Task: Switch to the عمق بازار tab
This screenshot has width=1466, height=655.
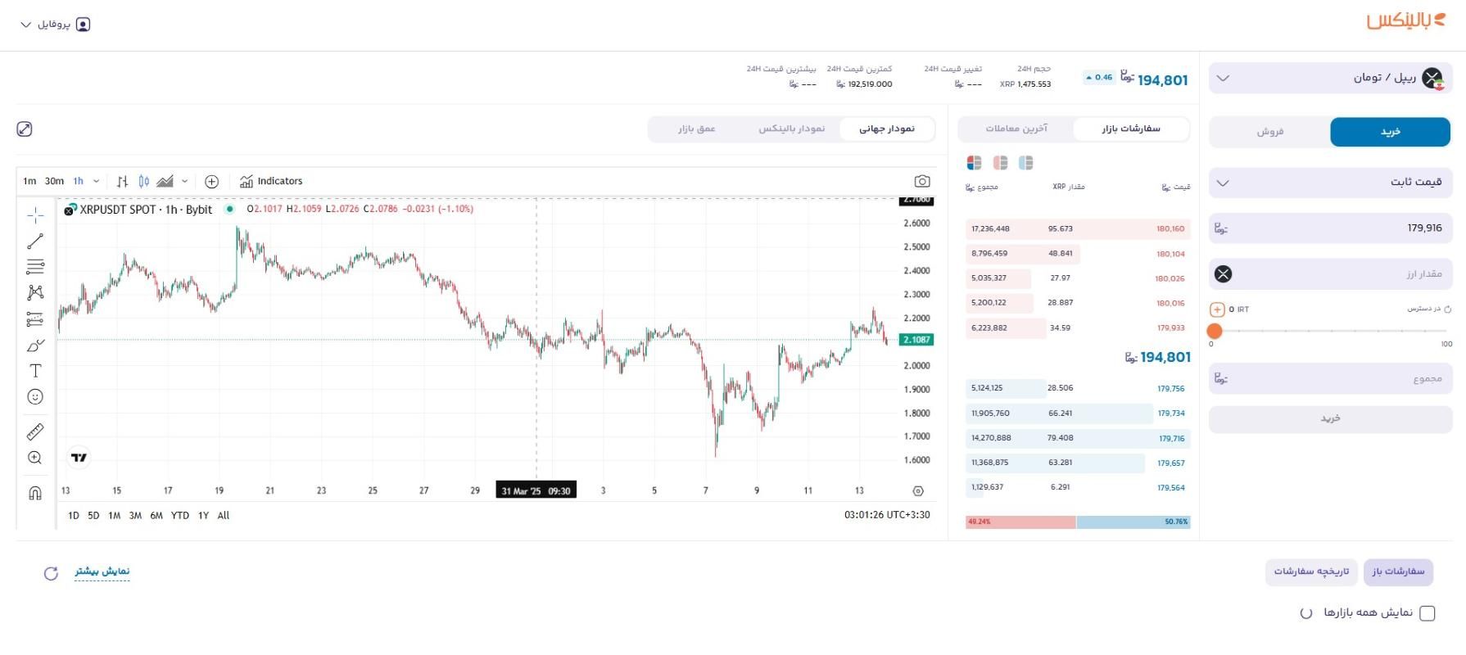Action: pyautogui.click(x=696, y=129)
